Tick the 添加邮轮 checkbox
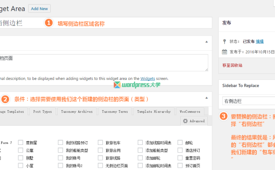The image size is (275, 170). pos(140,158)
